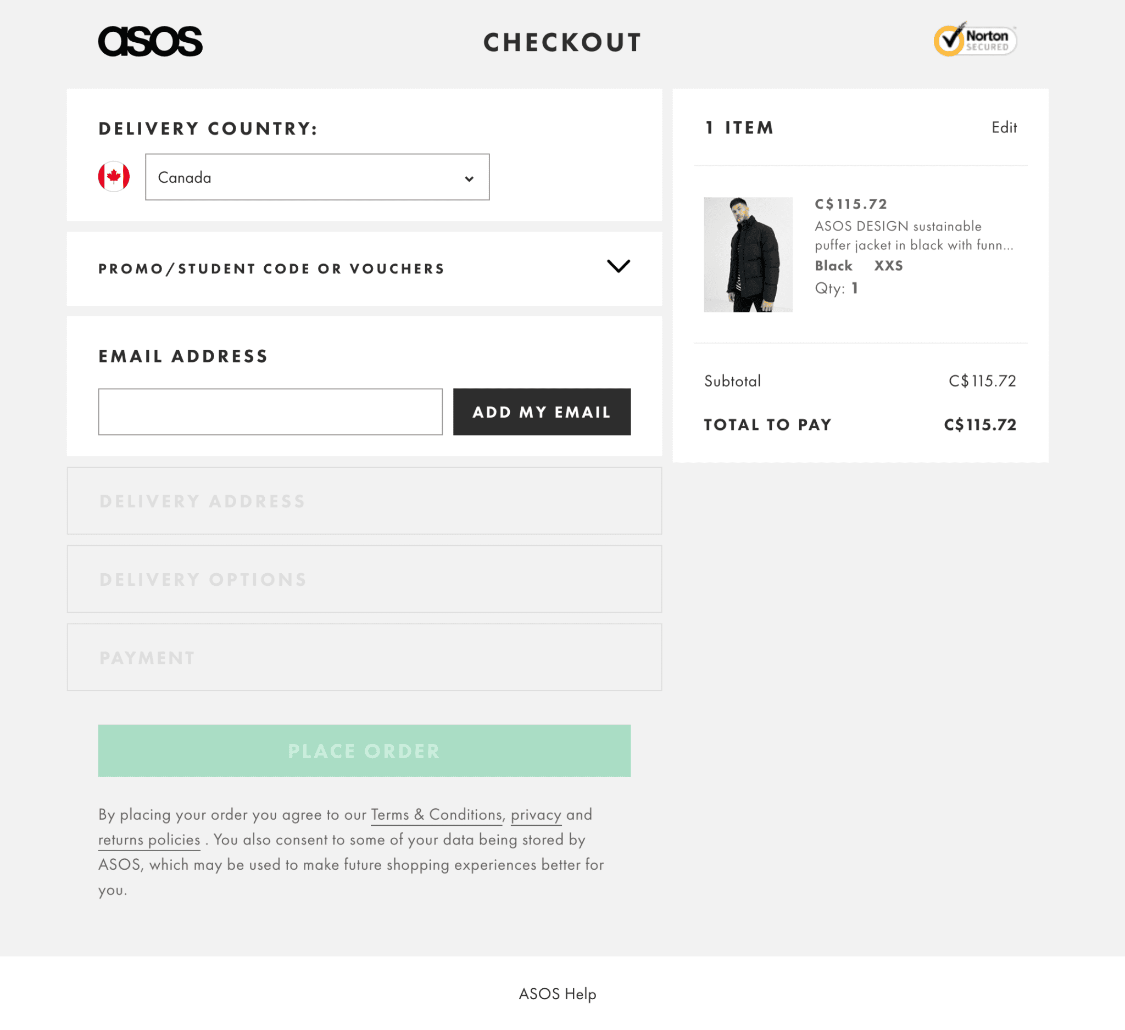1125x1030 pixels.
Task: Click the email address input field
Action: pyautogui.click(x=270, y=411)
